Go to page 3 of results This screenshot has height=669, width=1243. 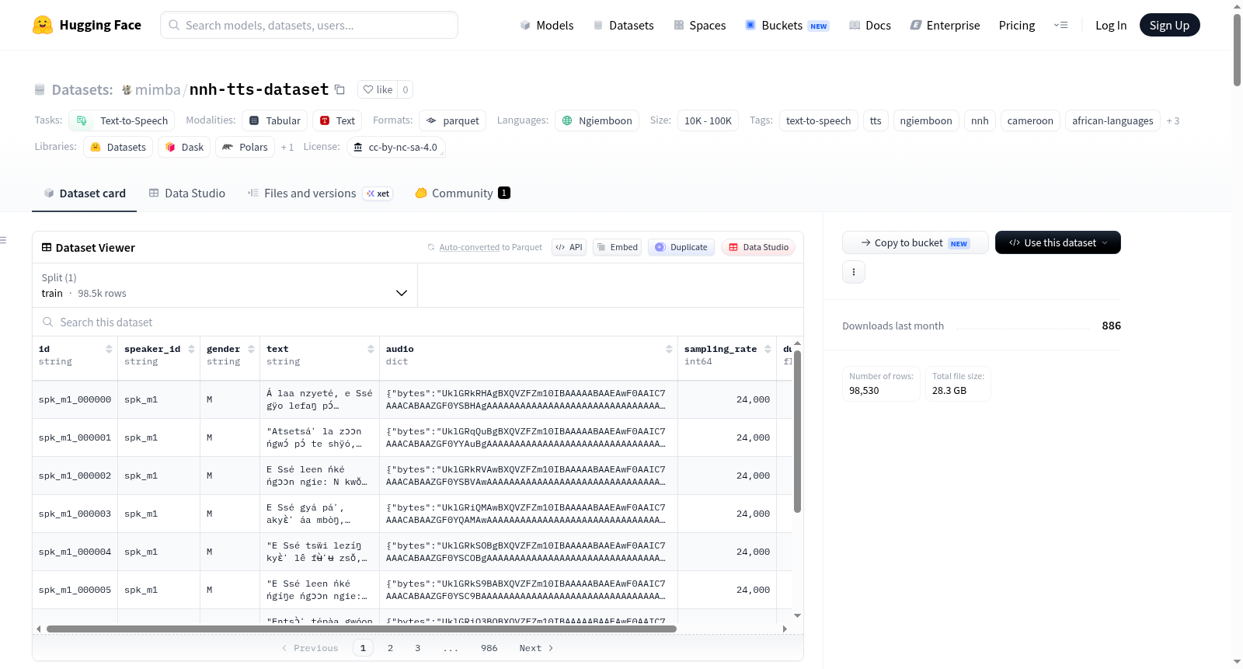click(417, 648)
